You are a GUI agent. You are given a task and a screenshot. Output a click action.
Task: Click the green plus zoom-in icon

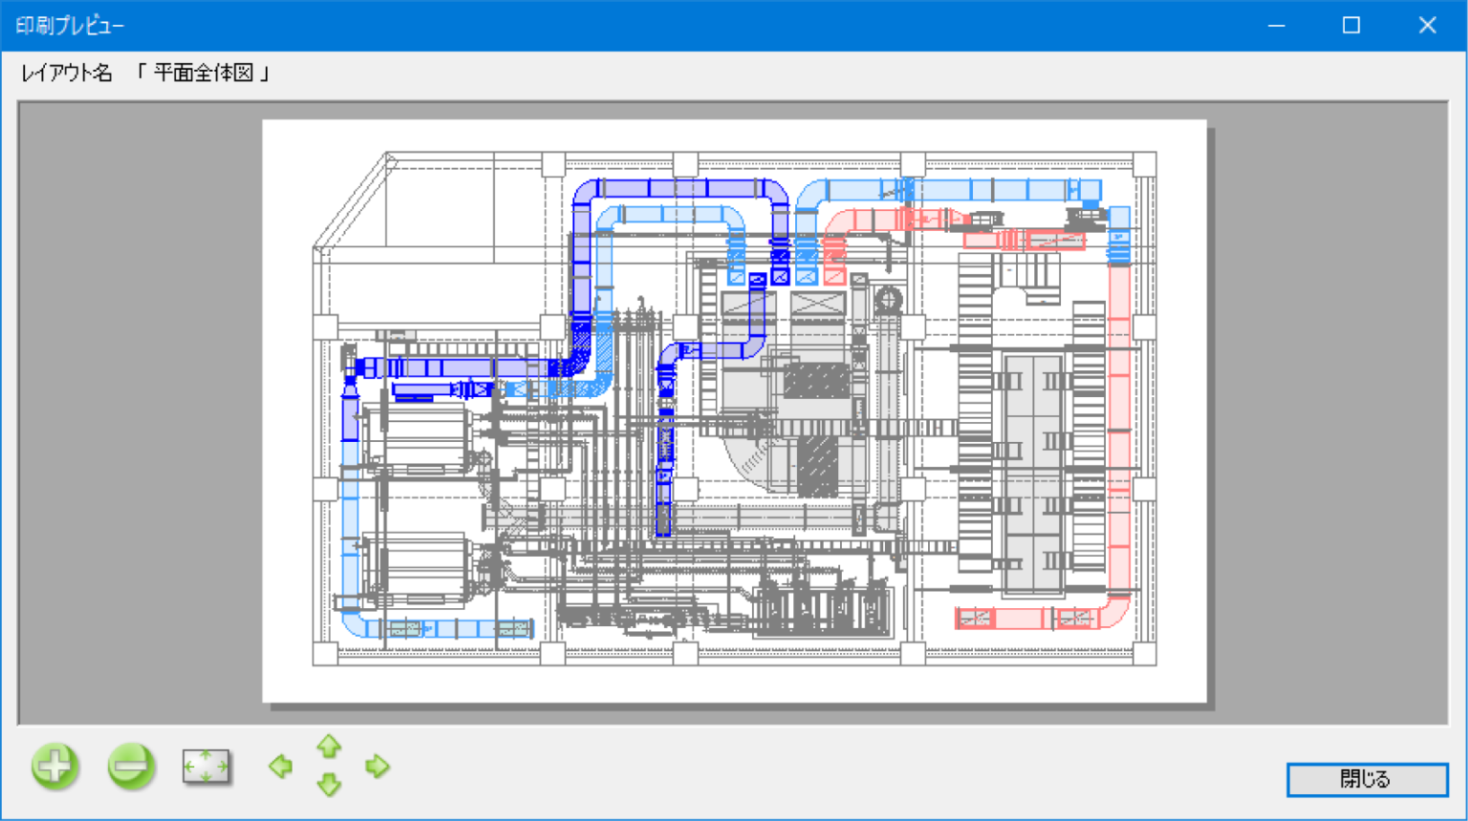[54, 767]
